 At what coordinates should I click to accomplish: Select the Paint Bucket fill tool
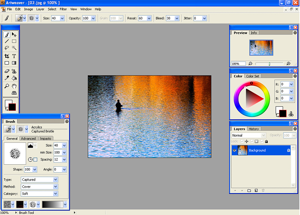pos(14,78)
